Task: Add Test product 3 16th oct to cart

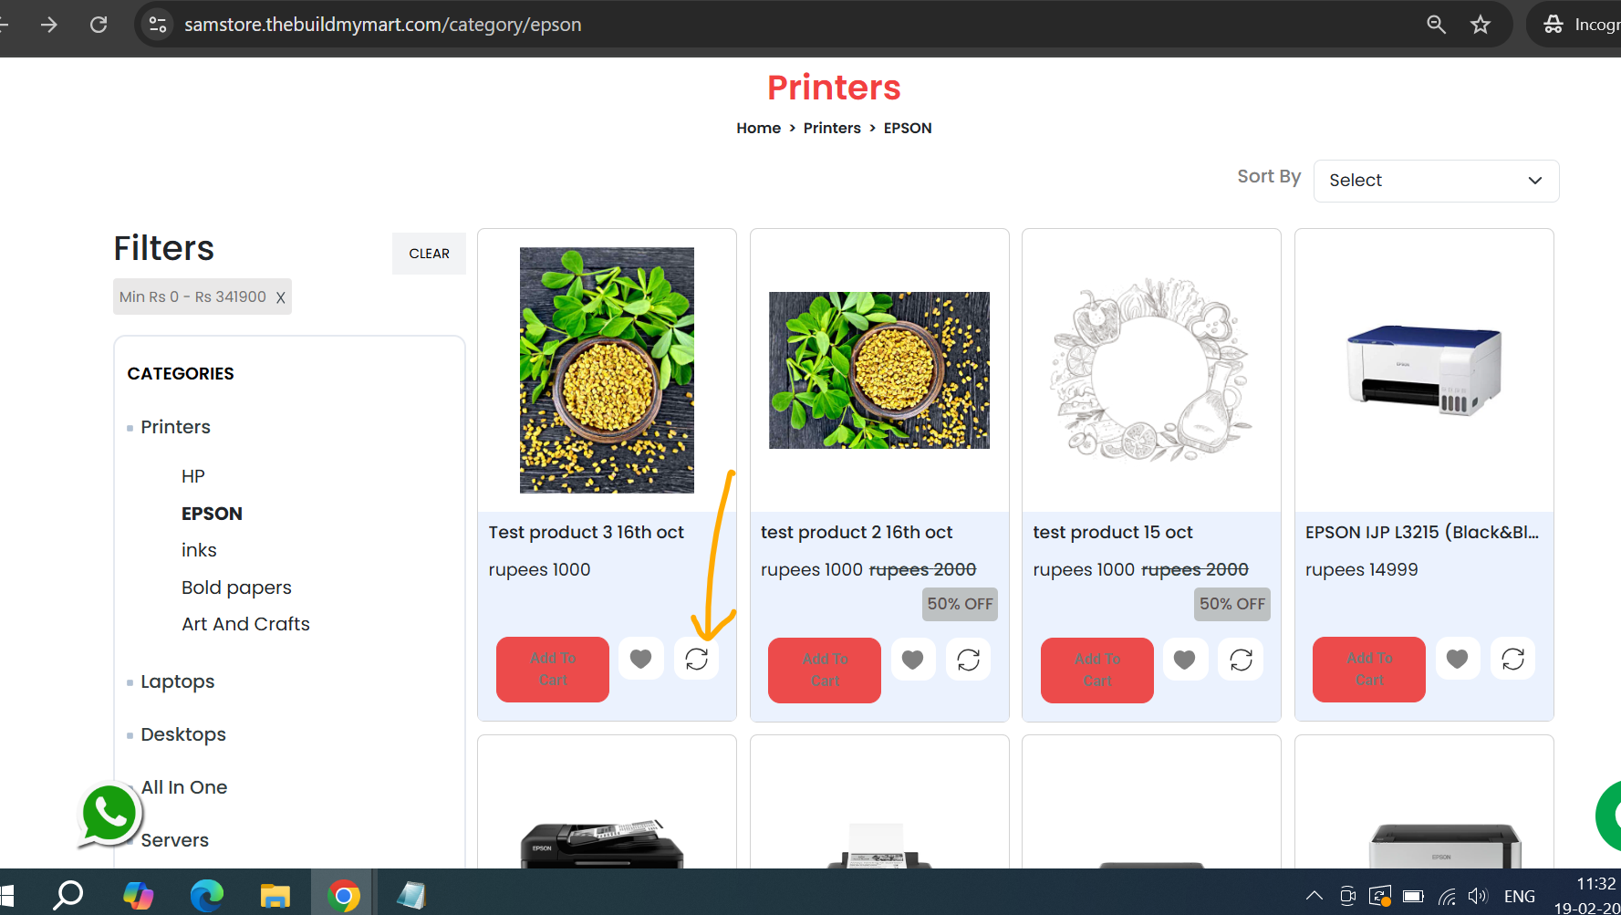Action: (x=553, y=670)
